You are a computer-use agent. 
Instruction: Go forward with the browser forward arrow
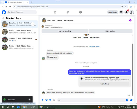(x=6, y=7)
